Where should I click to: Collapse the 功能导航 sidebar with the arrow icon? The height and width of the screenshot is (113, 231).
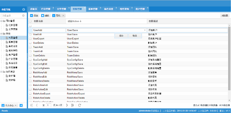coord(24,10)
